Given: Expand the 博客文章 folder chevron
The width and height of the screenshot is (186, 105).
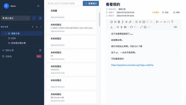Looking at the screenshot, I should coord(6,33).
